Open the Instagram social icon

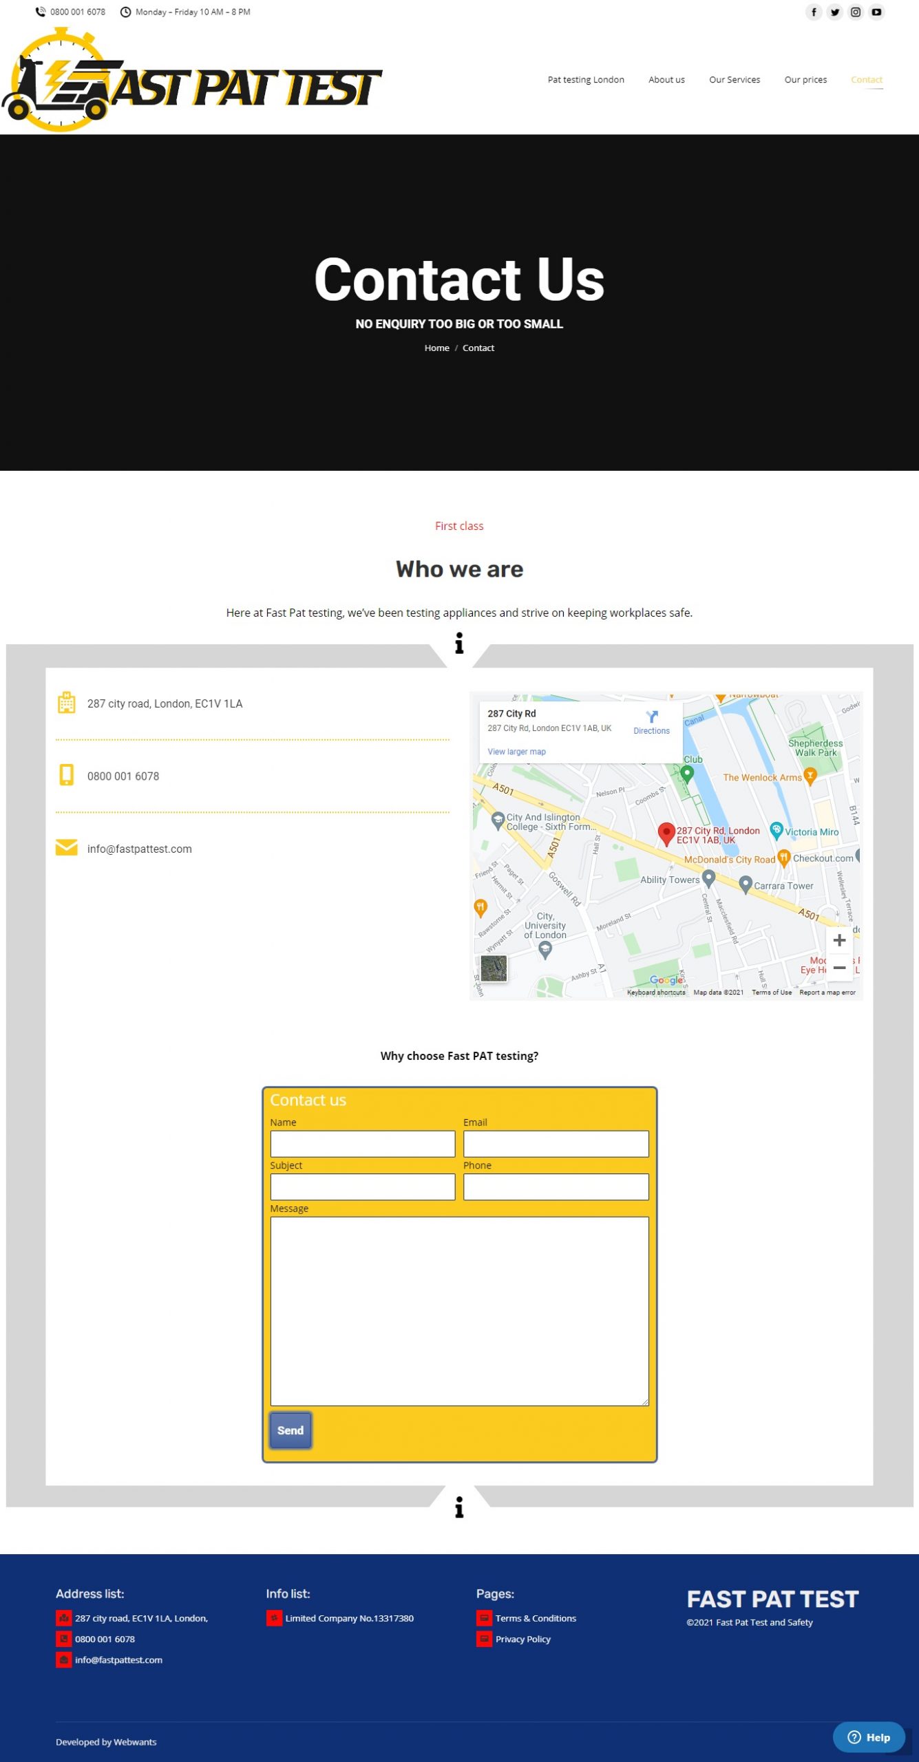tap(856, 12)
